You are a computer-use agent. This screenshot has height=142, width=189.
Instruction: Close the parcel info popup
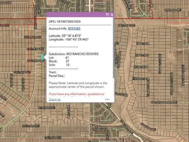[x=112, y=15]
